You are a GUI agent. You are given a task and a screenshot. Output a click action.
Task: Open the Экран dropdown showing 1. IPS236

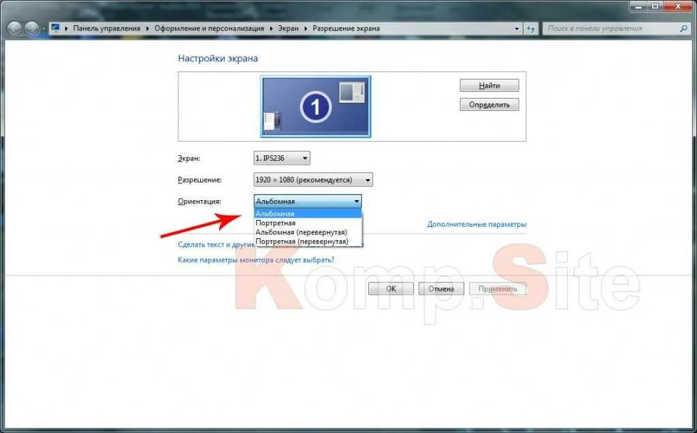point(282,158)
